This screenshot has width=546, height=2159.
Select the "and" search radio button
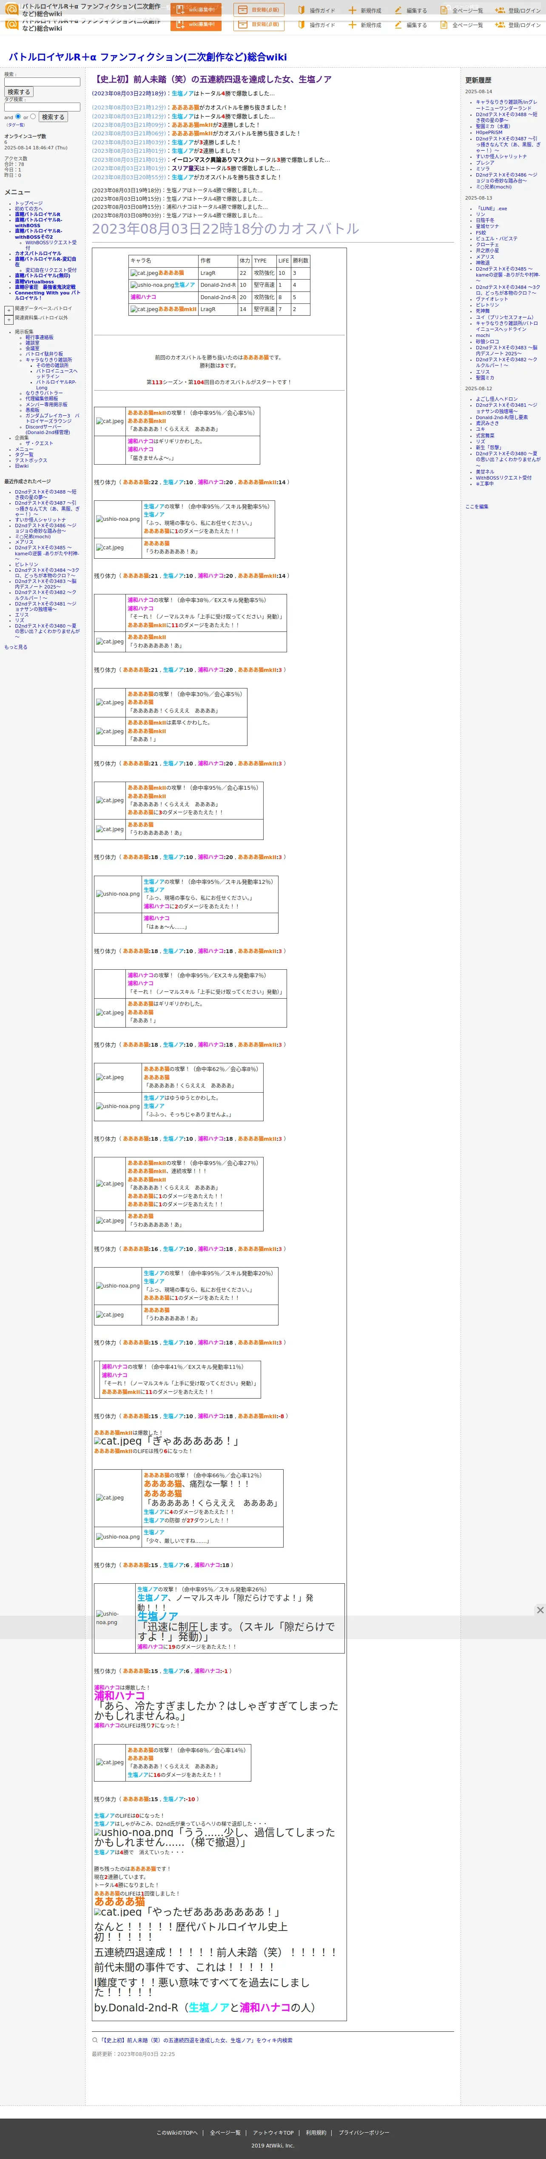pyautogui.click(x=18, y=117)
